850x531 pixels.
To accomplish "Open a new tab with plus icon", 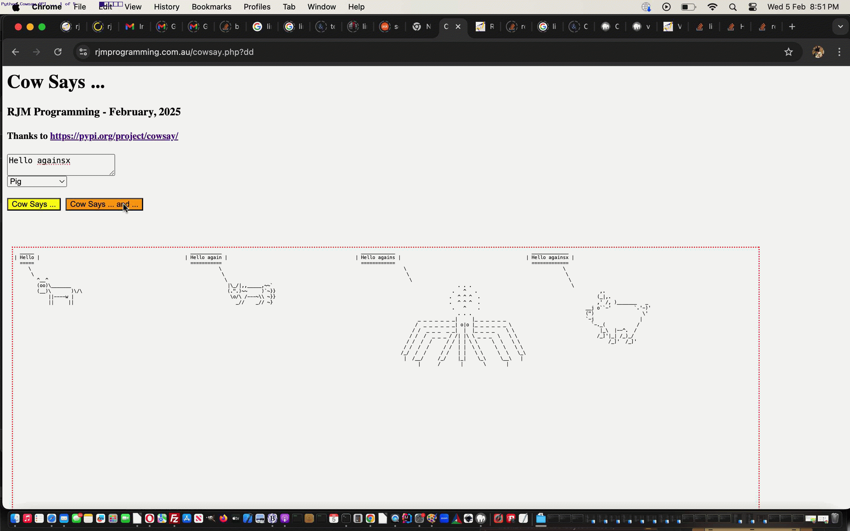I will [792, 27].
